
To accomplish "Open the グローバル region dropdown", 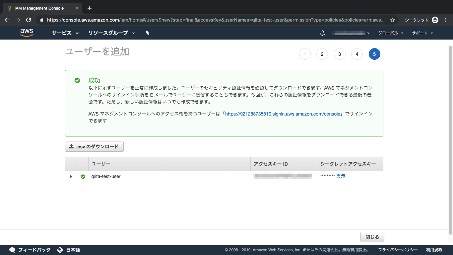I will (x=391, y=33).
